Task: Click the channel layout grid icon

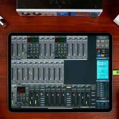Action: pyautogui.click(x=103, y=41)
